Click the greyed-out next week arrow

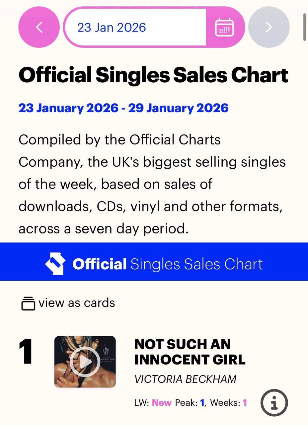[269, 27]
